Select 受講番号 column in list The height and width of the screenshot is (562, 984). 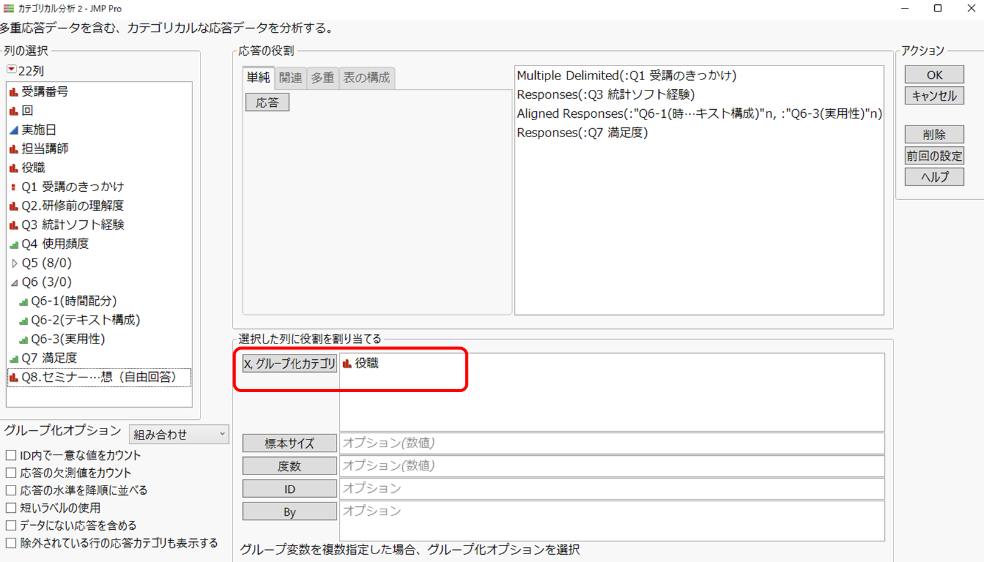pos(45,92)
